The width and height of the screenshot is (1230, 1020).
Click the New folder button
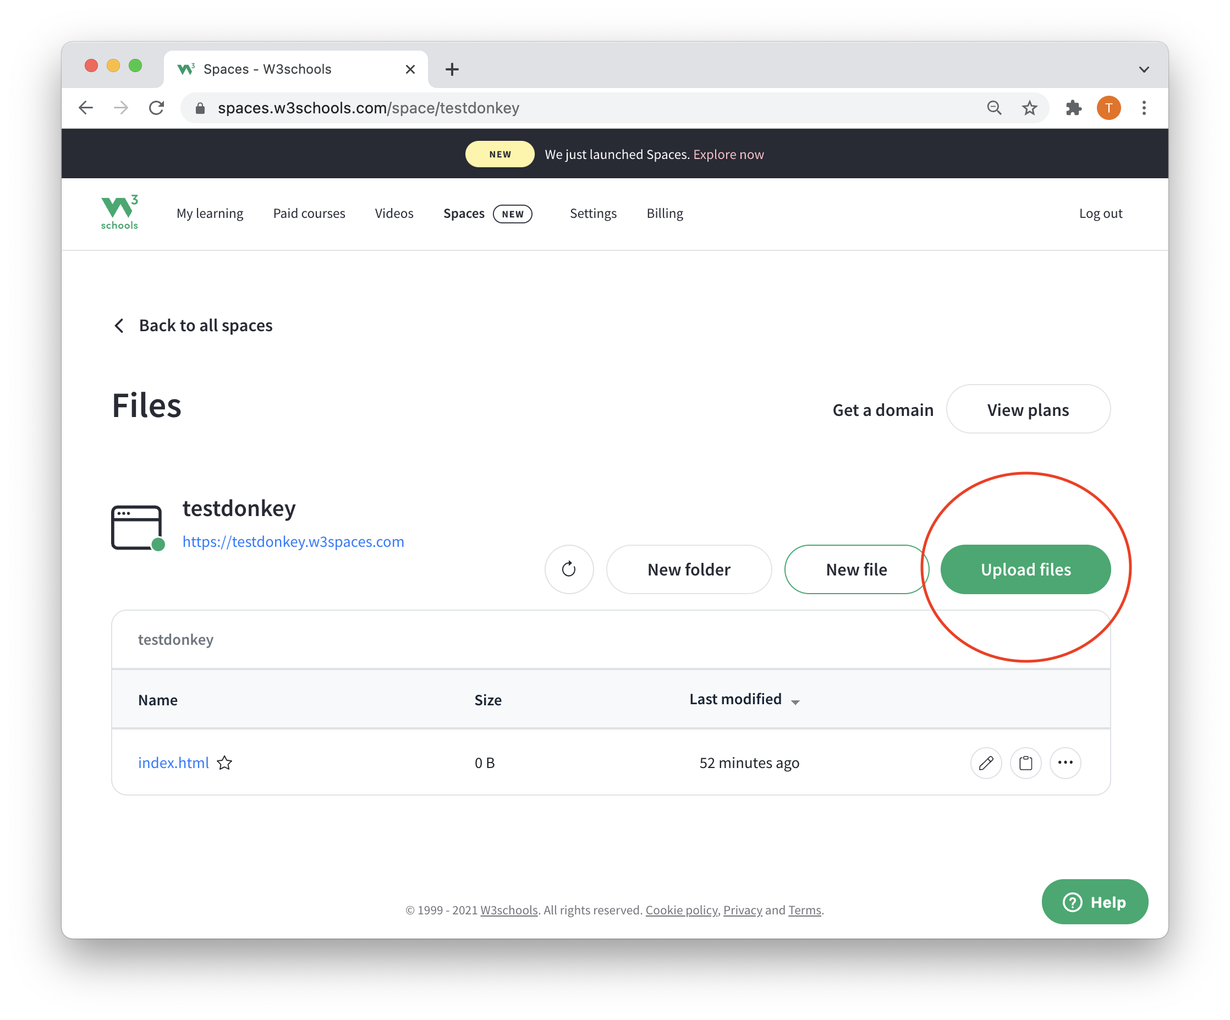[688, 569]
